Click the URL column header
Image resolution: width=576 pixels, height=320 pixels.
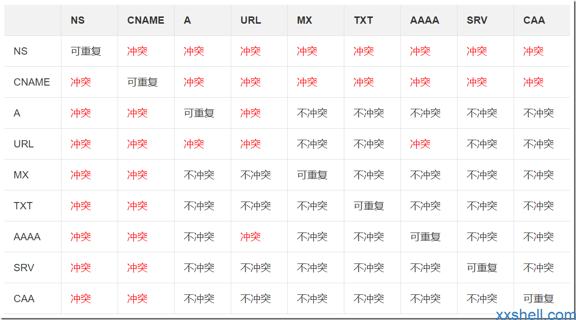(251, 20)
